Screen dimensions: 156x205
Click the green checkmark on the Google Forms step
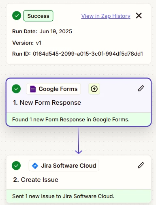tap(16, 89)
